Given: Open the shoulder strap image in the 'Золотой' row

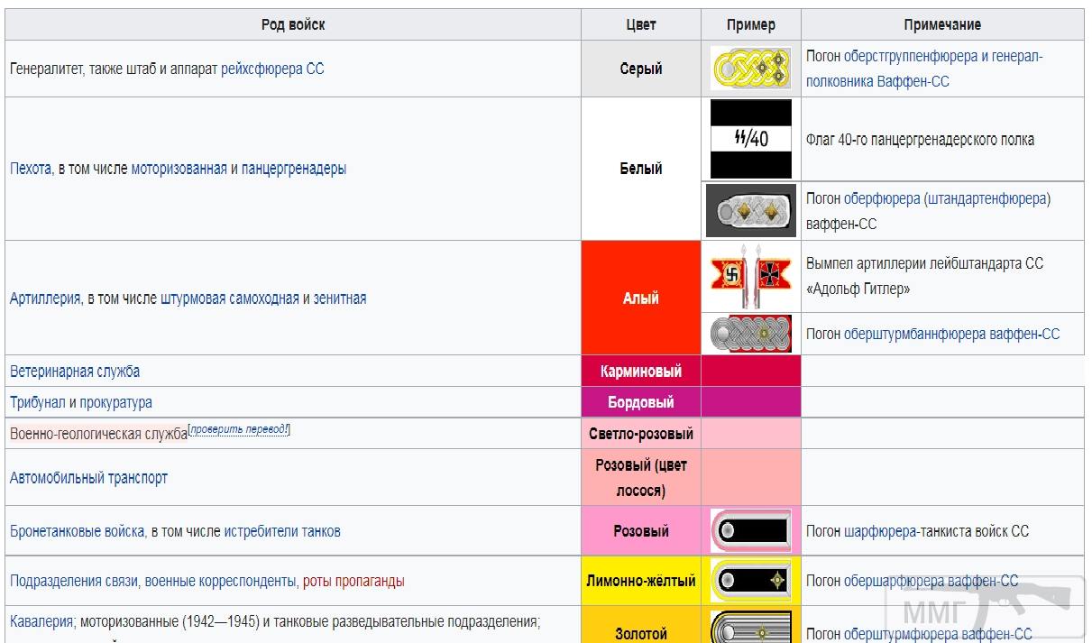Looking at the screenshot, I should point(750,627).
